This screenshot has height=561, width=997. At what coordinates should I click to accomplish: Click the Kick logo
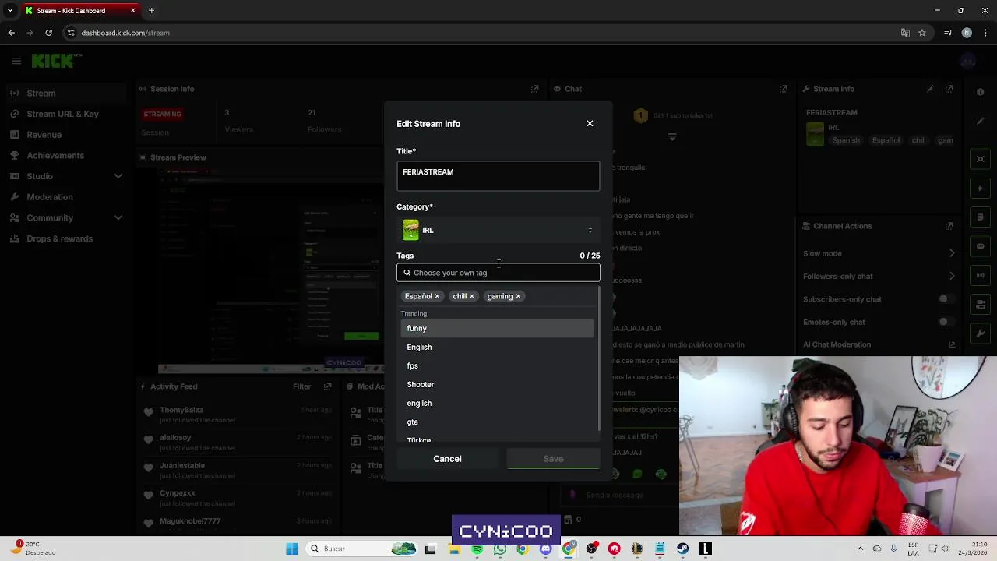click(x=56, y=60)
